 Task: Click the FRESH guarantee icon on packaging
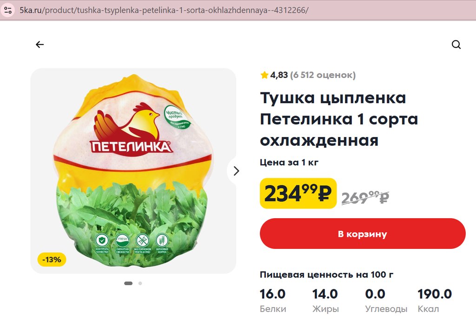123,243
